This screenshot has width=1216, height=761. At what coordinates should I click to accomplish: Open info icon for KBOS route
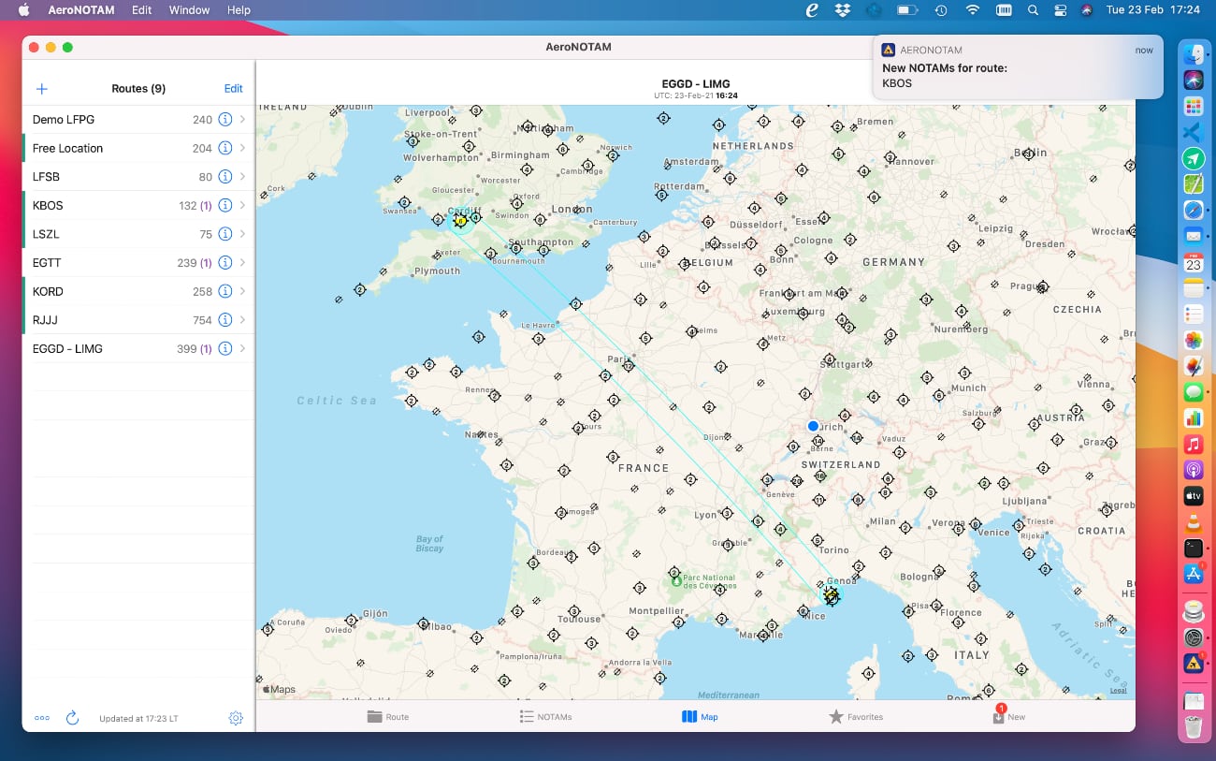(x=224, y=205)
